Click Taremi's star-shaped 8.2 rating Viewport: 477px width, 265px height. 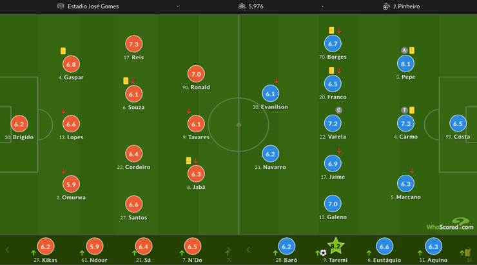[x=335, y=246]
